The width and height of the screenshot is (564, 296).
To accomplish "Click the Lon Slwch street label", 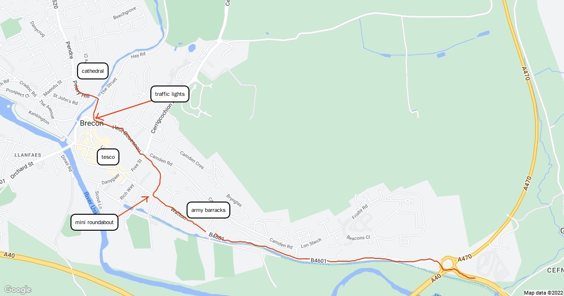I will 311,241.
